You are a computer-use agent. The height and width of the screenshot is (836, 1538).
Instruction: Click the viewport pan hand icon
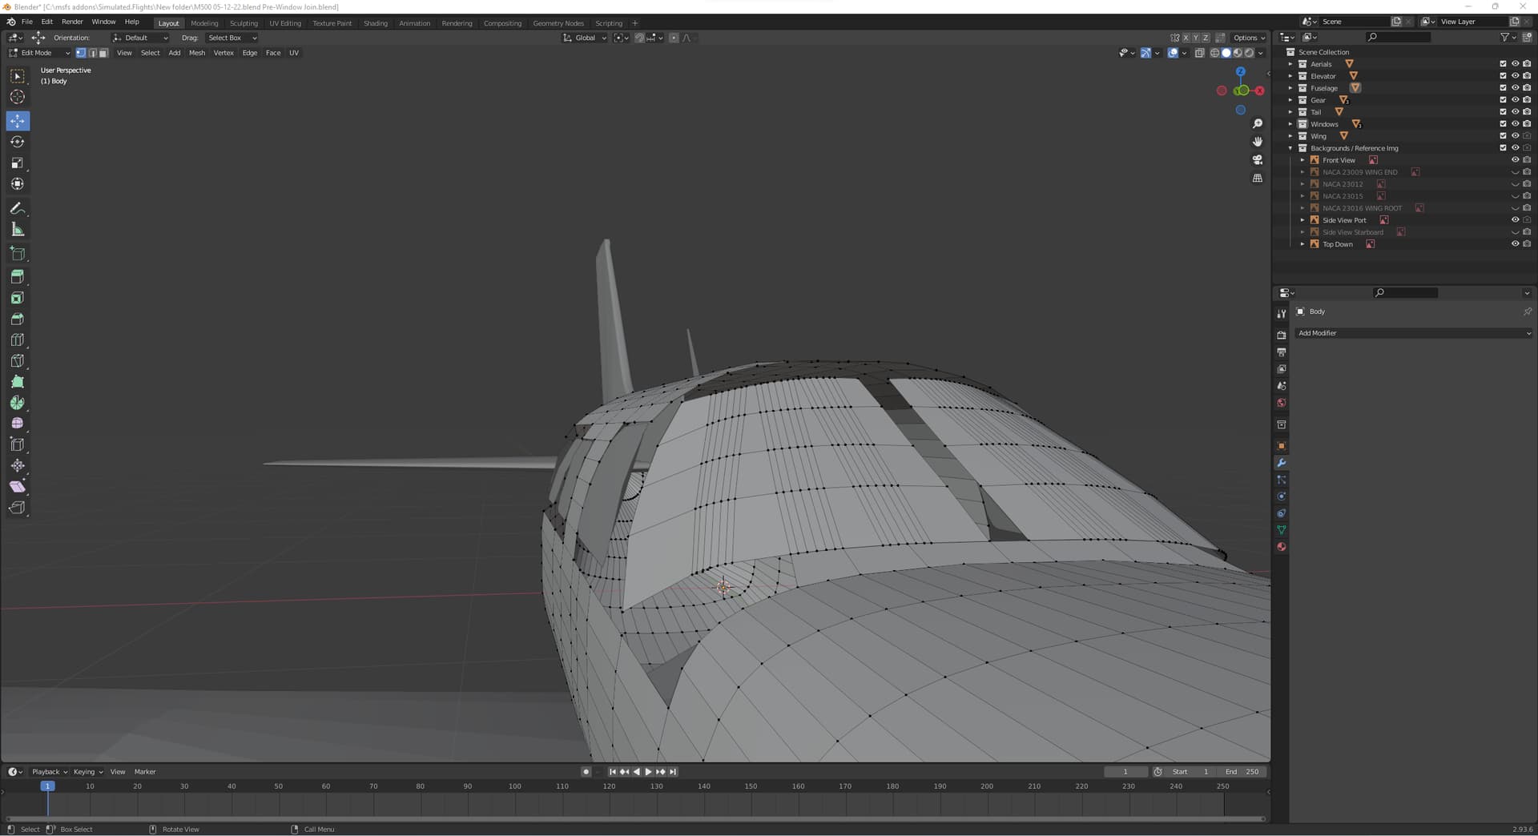1258,142
